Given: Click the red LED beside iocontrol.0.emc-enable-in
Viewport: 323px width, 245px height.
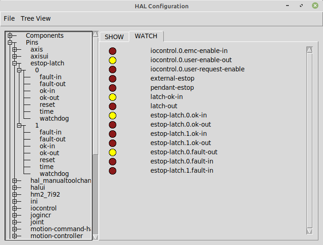Looking at the screenshot, I should click(x=113, y=51).
